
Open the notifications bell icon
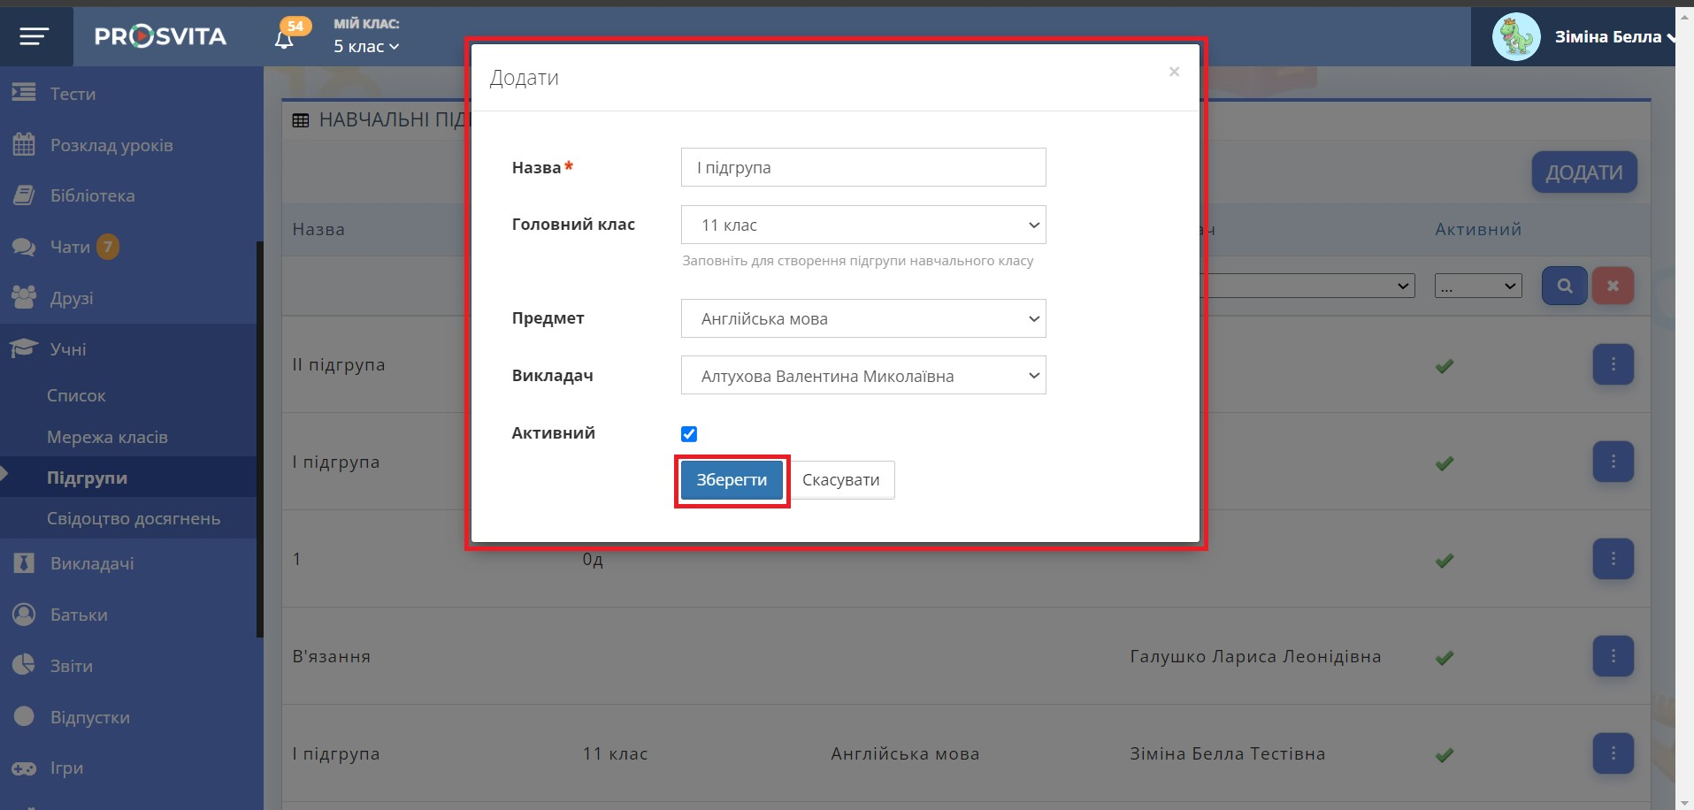point(284,40)
